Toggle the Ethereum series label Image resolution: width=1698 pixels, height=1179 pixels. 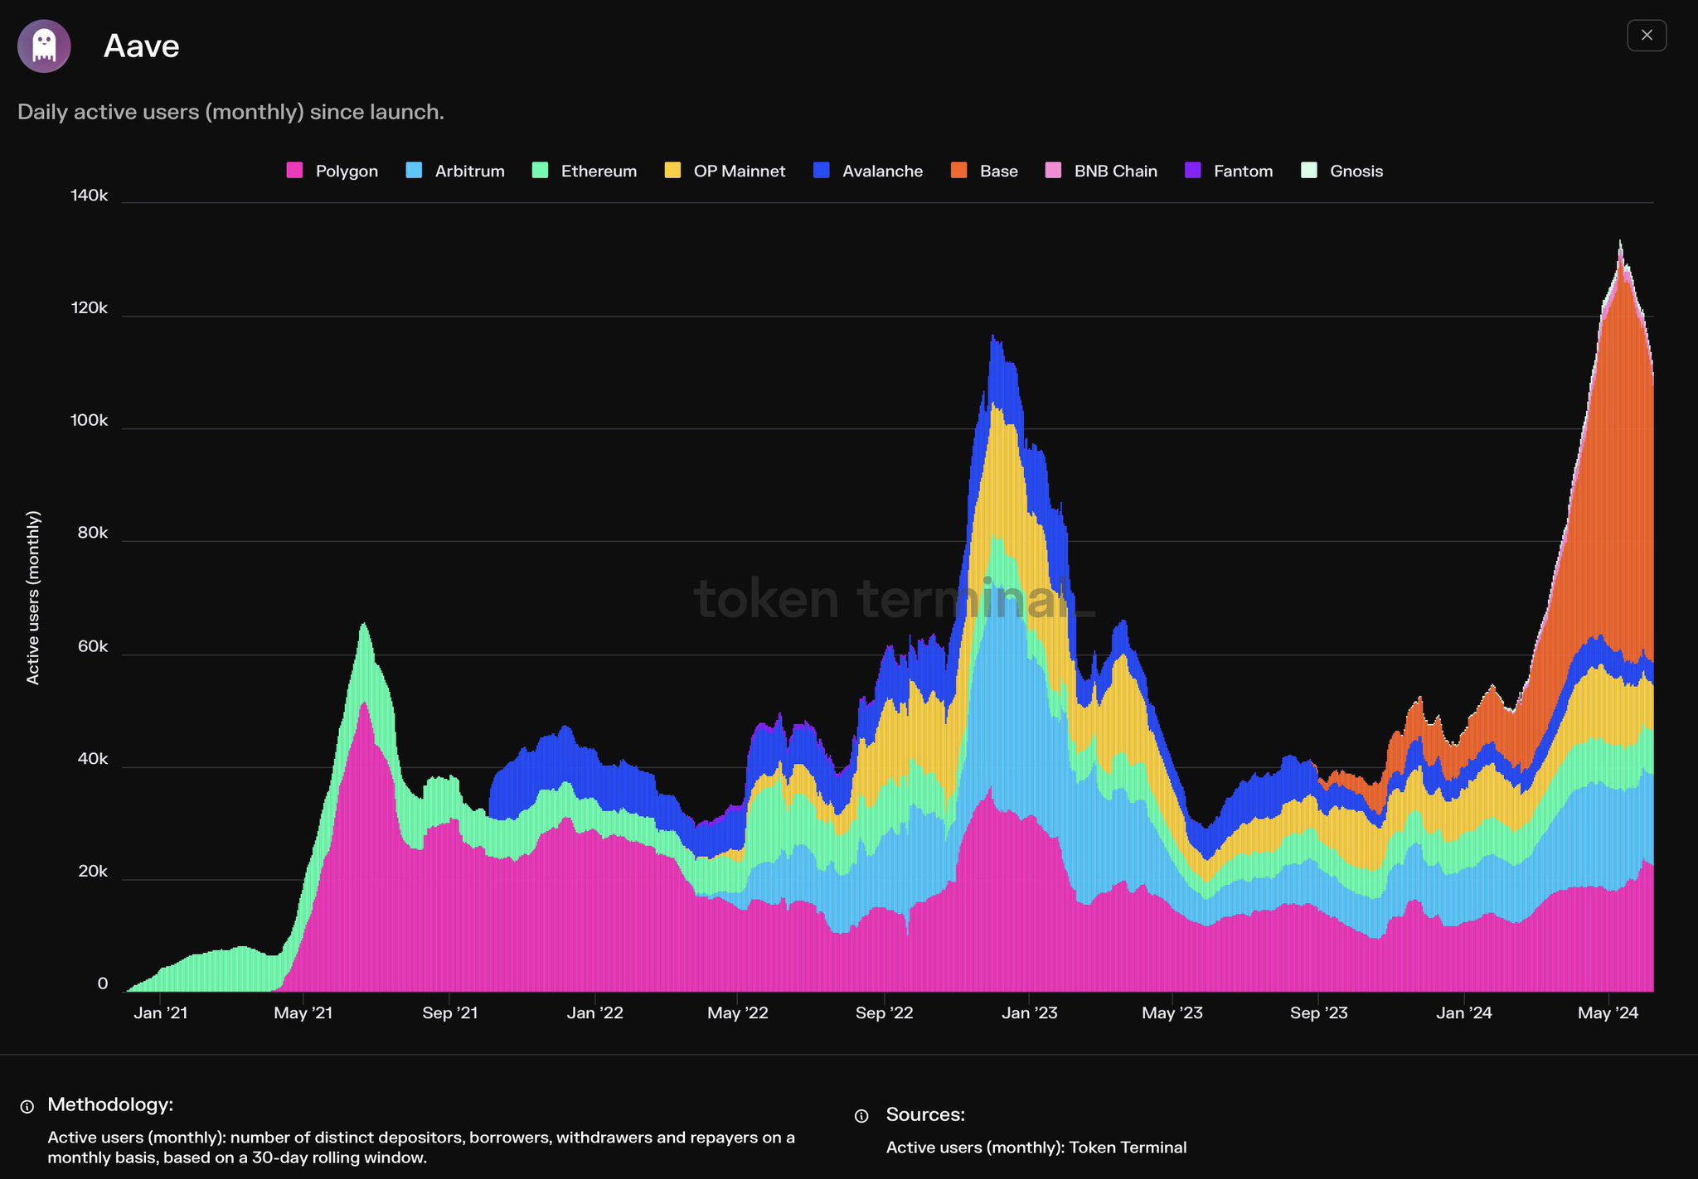(599, 172)
